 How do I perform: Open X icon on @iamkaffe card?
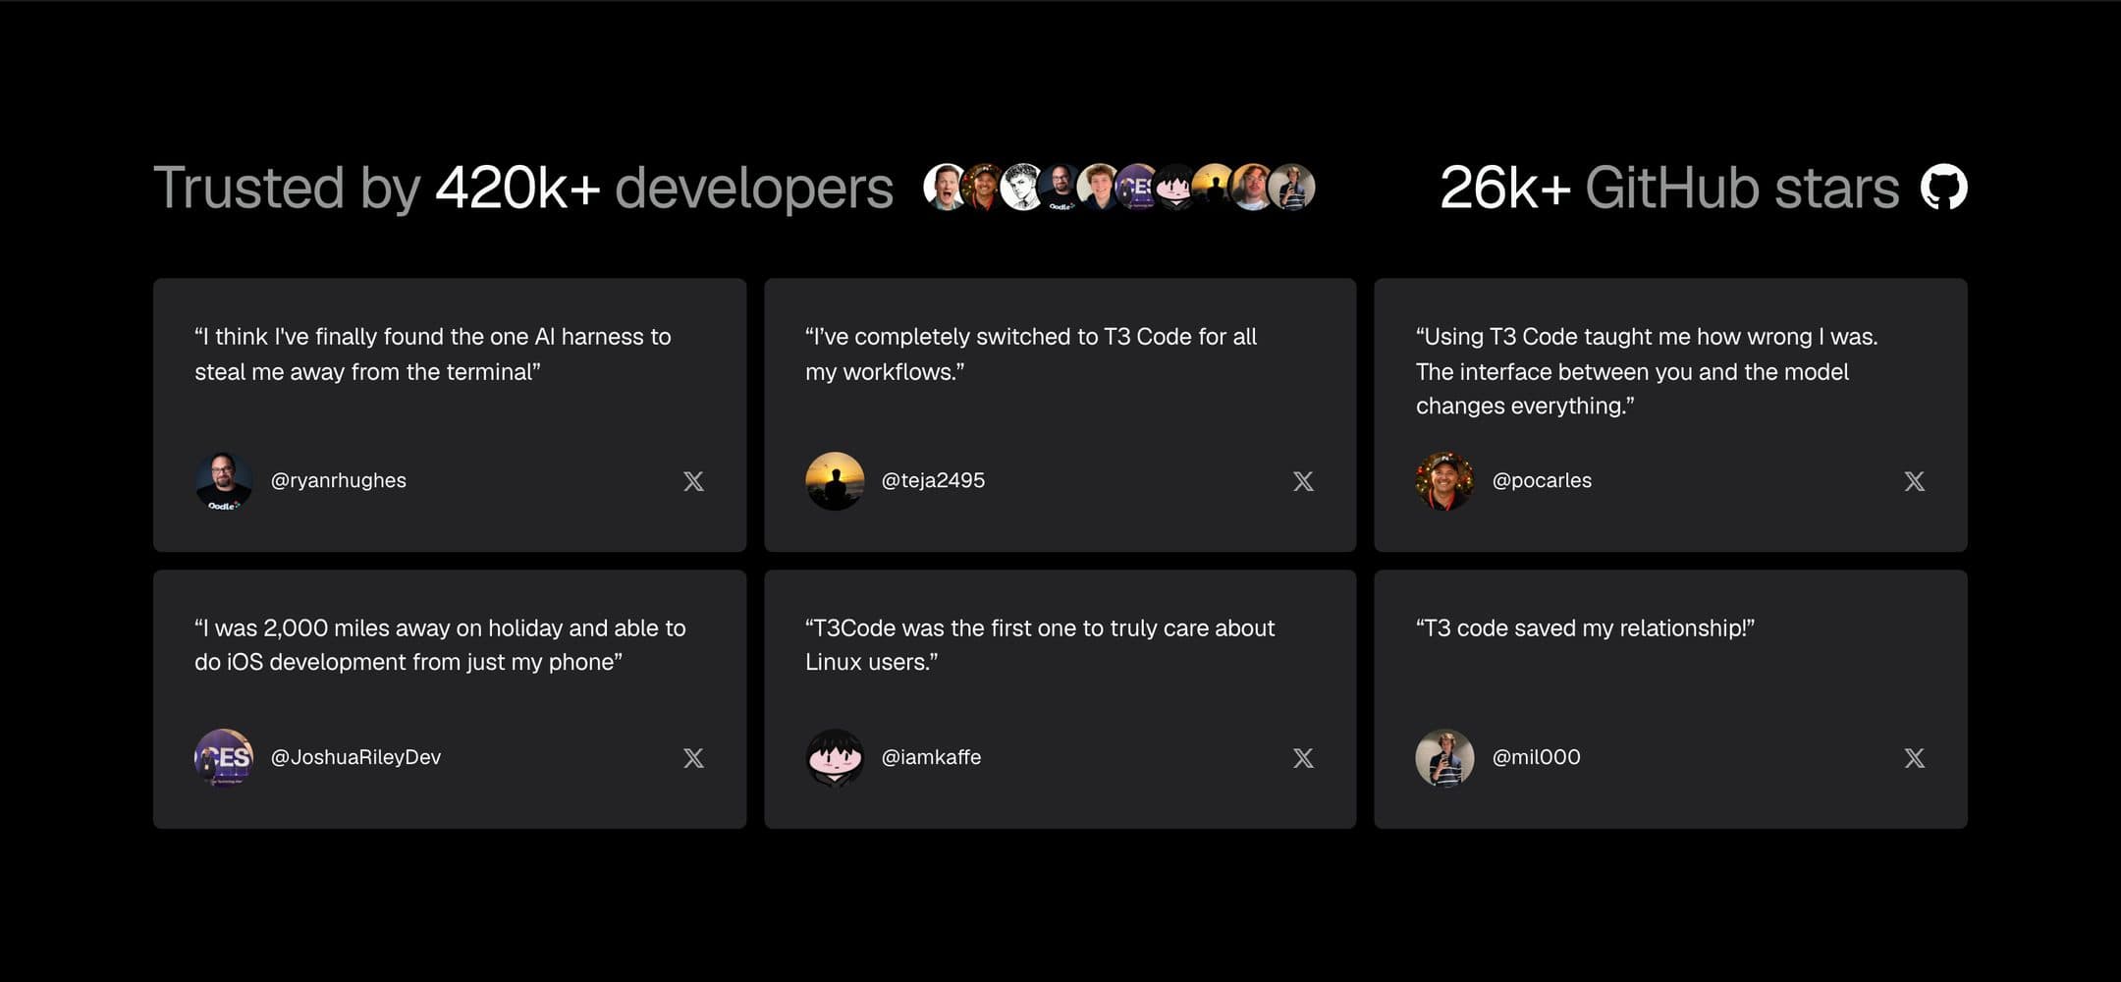click(x=1303, y=758)
